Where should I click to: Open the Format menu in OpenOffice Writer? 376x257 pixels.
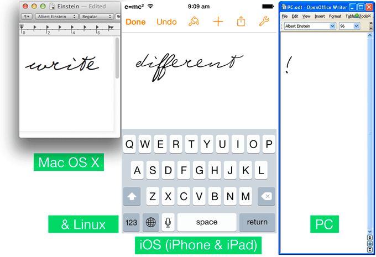tap(335, 16)
